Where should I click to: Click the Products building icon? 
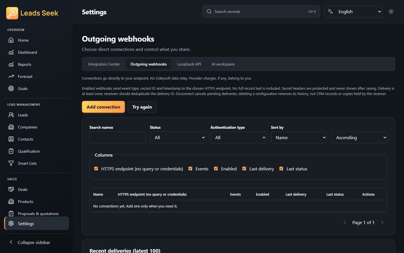(11, 202)
